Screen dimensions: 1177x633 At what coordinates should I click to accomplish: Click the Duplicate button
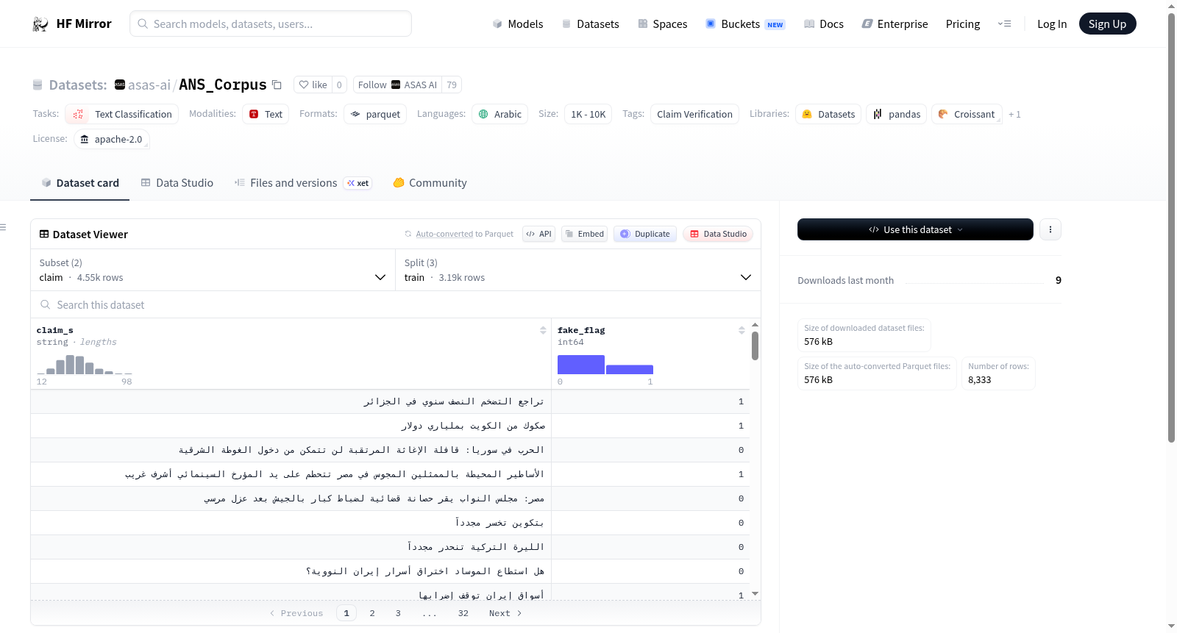point(645,234)
